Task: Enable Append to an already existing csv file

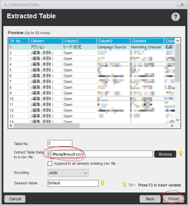Action: pyautogui.click(x=50, y=164)
